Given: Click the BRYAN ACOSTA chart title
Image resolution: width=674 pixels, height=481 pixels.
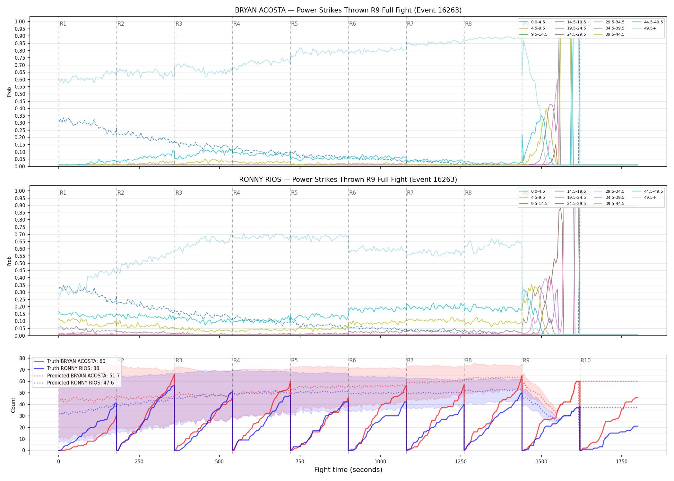Looking at the screenshot, I should 348,10.
